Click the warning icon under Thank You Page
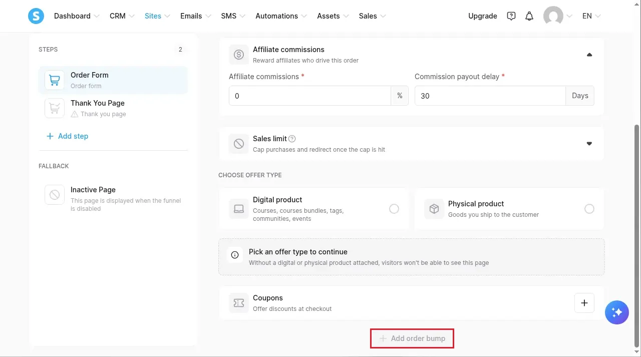This screenshot has width=641, height=357. 75,114
